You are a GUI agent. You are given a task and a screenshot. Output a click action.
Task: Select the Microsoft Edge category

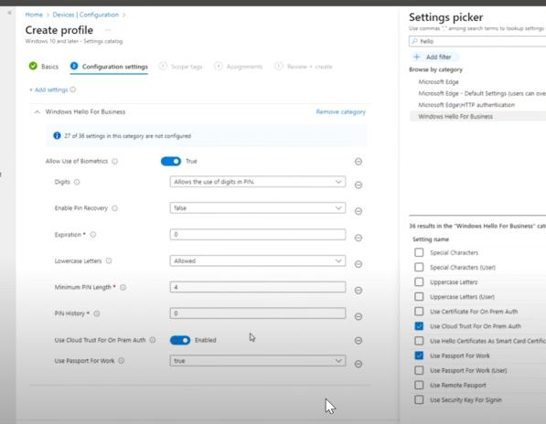(x=438, y=81)
